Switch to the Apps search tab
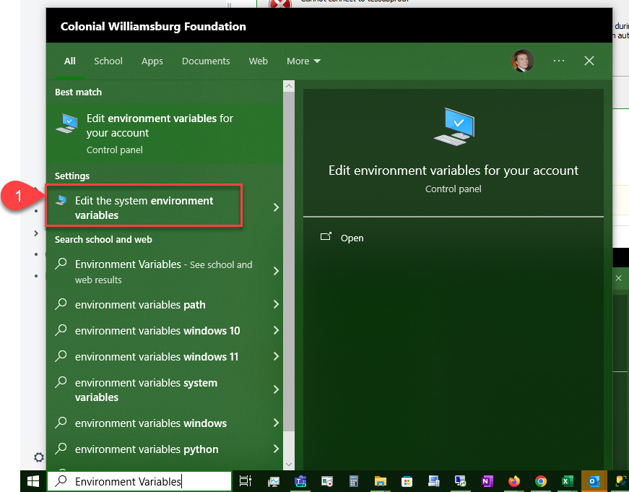The width and height of the screenshot is (629, 492). pyautogui.click(x=152, y=61)
